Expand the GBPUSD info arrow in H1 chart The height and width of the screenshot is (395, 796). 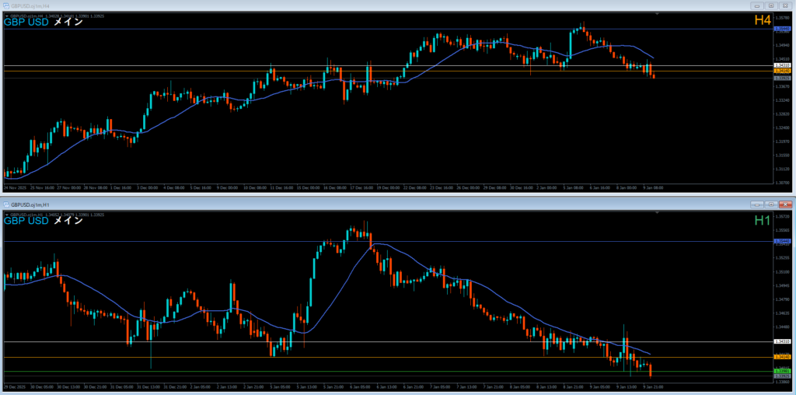[x=7, y=213]
